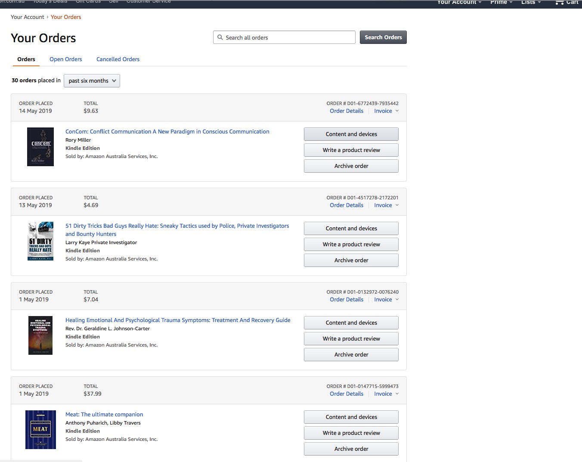Click the shopping cart icon
582x462 pixels.
click(560, 3)
